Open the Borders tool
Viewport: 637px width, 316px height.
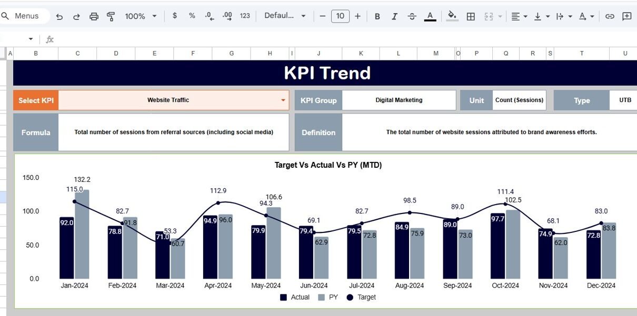pos(471,16)
